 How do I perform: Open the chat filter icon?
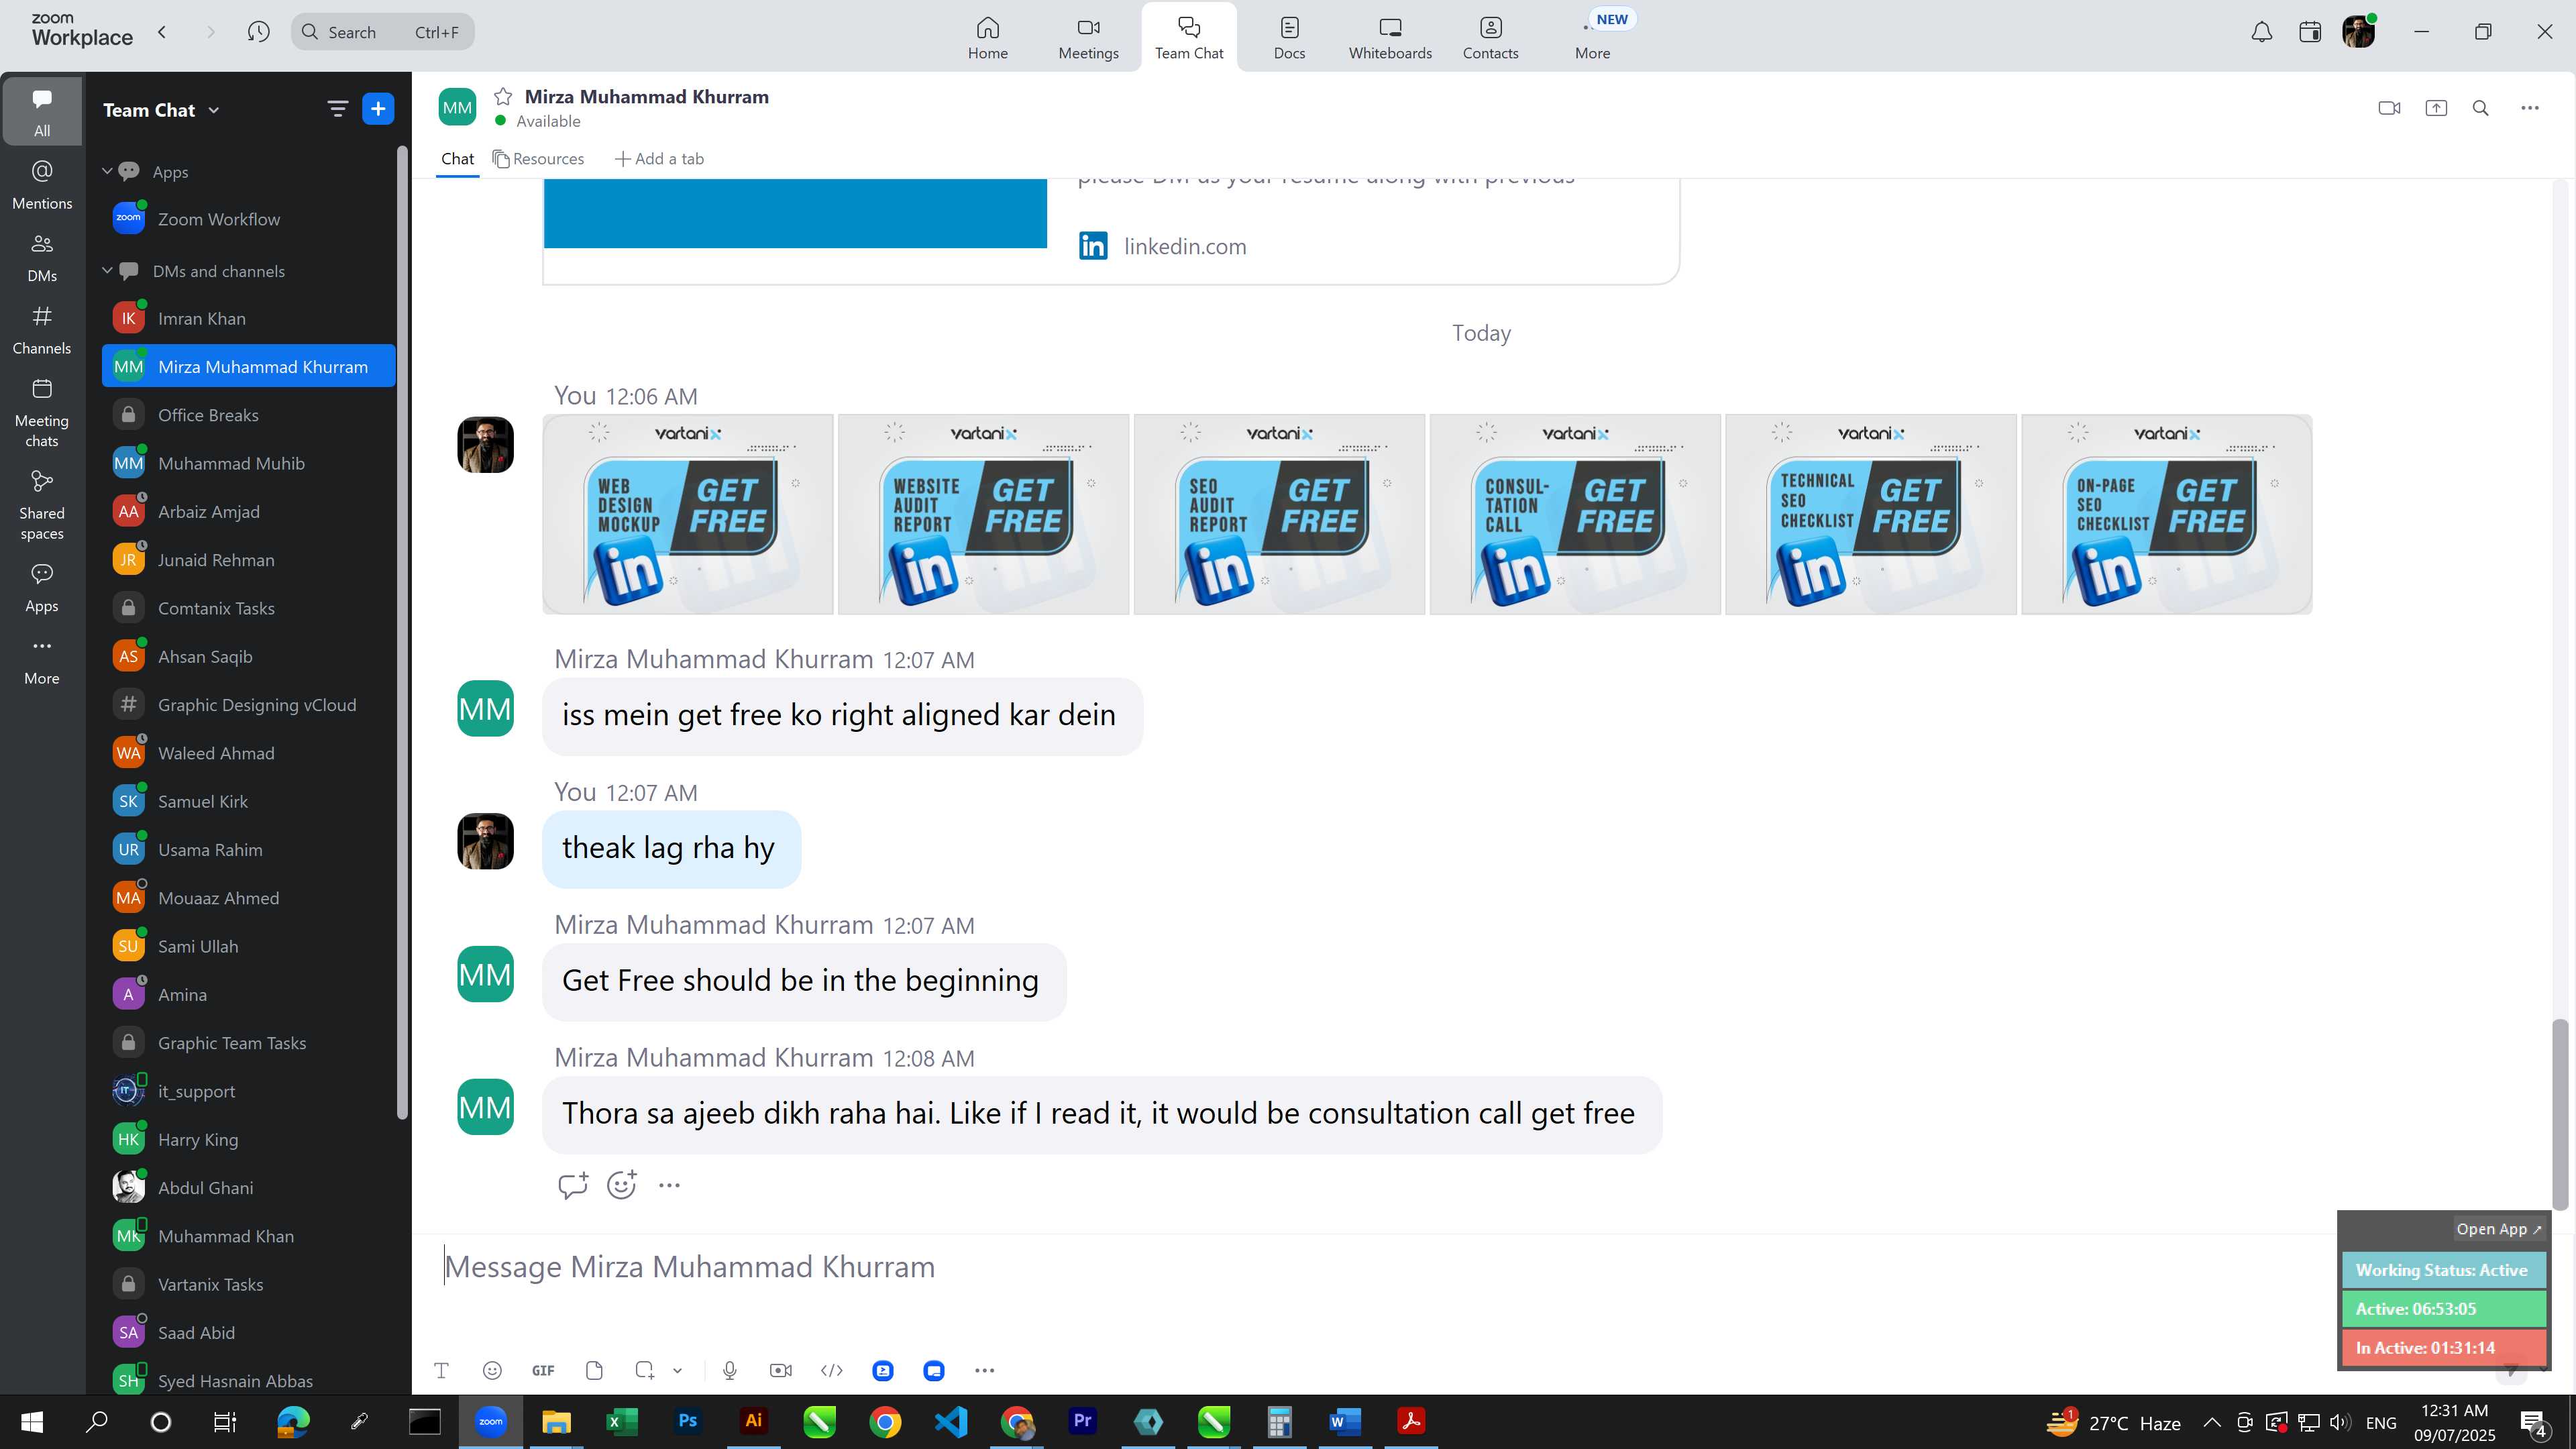338,109
